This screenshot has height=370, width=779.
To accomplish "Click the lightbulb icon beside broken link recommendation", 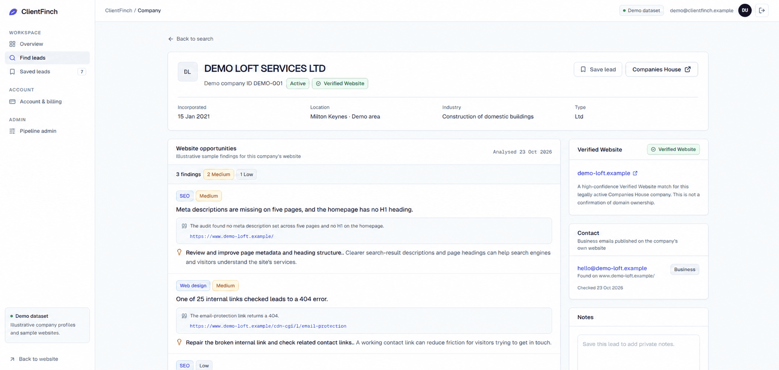I will [x=179, y=342].
